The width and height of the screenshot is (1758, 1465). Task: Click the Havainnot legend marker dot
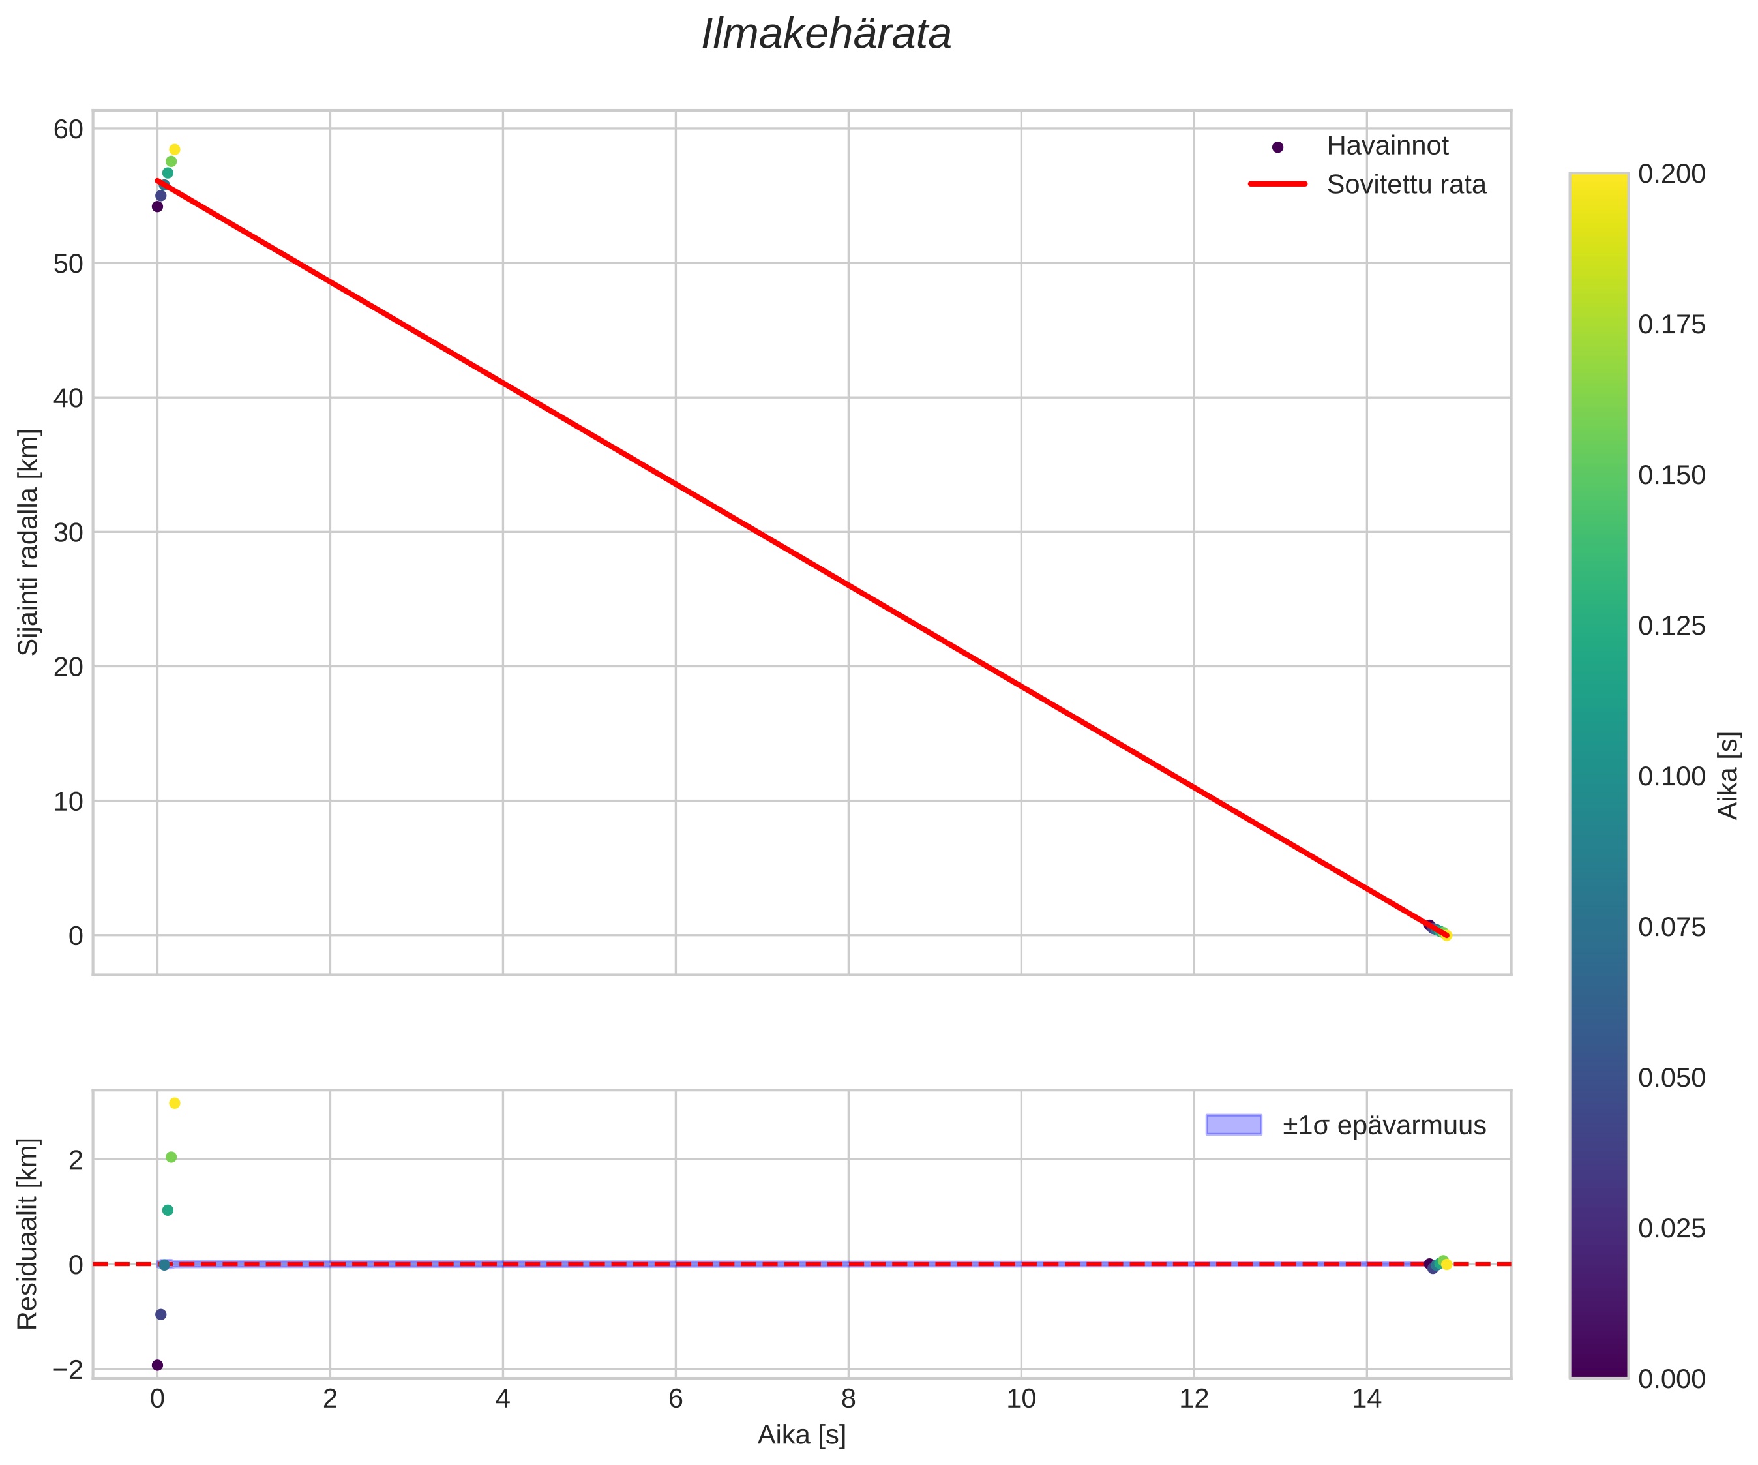click(1277, 147)
